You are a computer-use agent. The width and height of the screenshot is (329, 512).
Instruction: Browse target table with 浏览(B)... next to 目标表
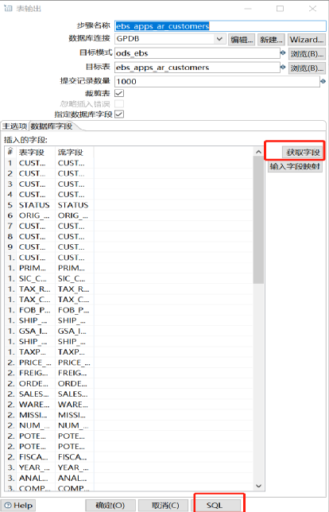point(307,68)
